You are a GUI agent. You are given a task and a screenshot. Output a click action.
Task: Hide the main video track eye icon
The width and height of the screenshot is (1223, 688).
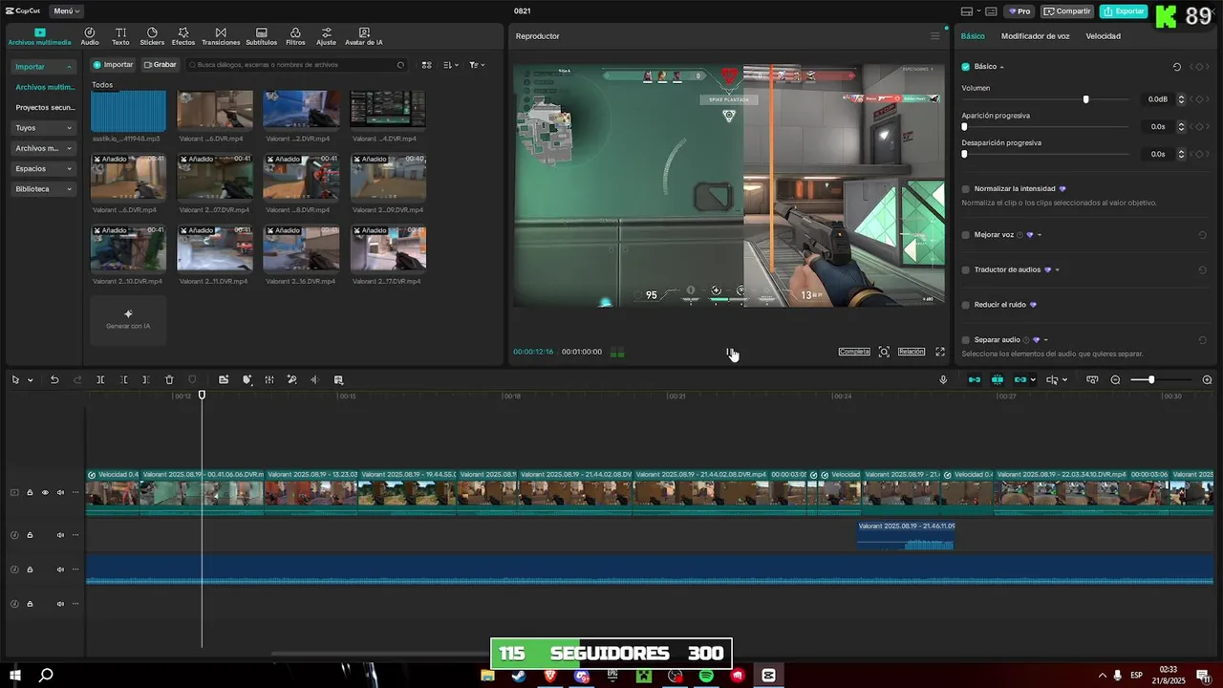pyautogui.click(x=45, y=493)
